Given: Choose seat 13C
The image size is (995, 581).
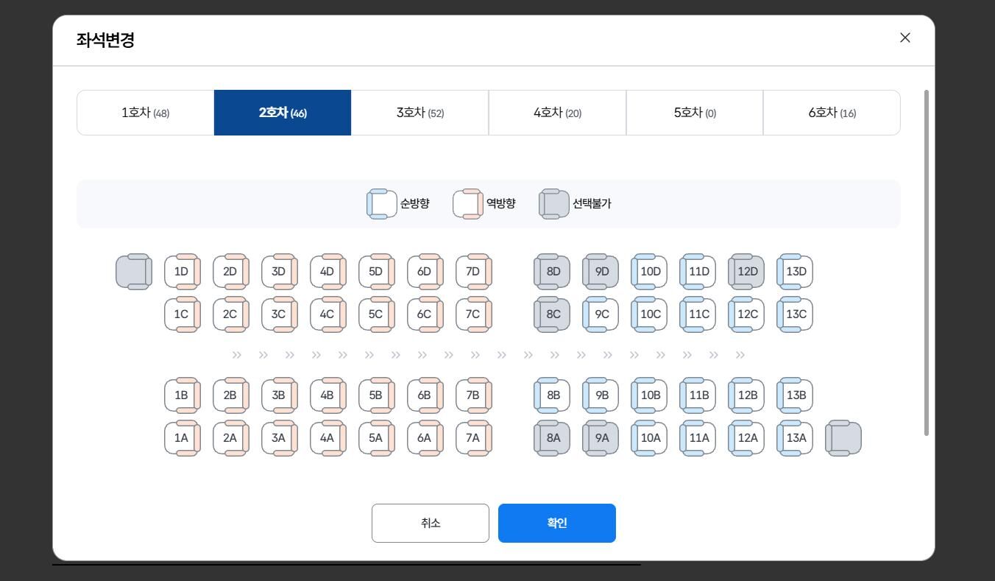Looking at the screenshot, I should [x=795, y=314].
